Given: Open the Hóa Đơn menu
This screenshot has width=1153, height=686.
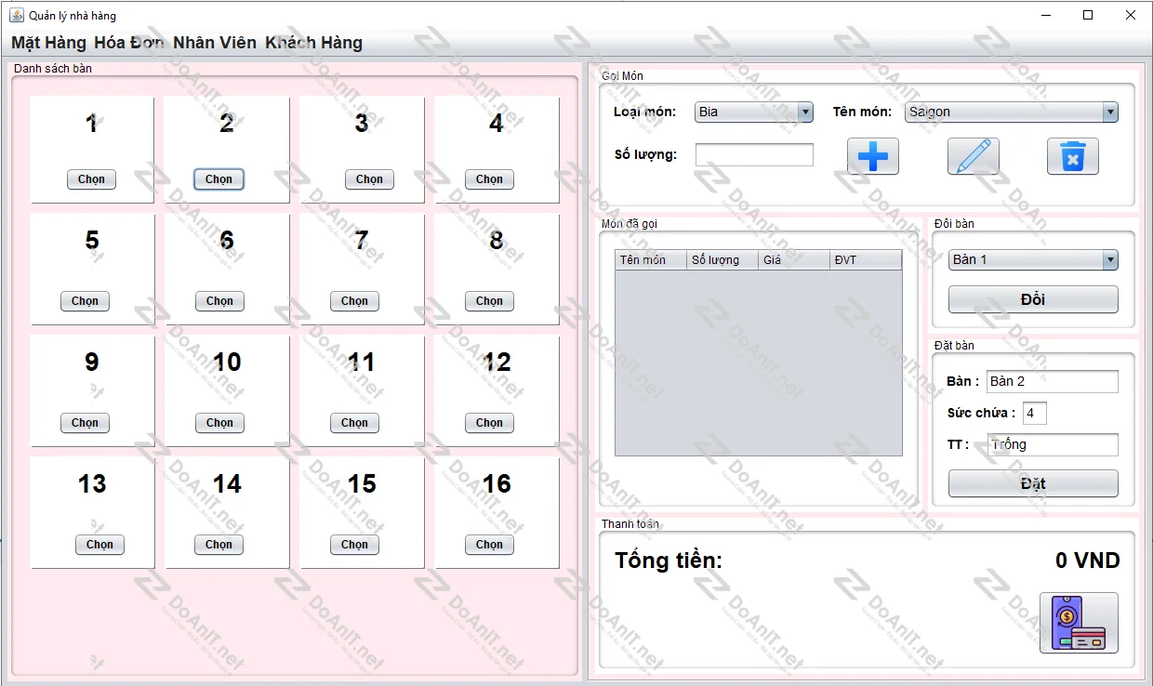Looking at the screenshot, I should (129, 43).
